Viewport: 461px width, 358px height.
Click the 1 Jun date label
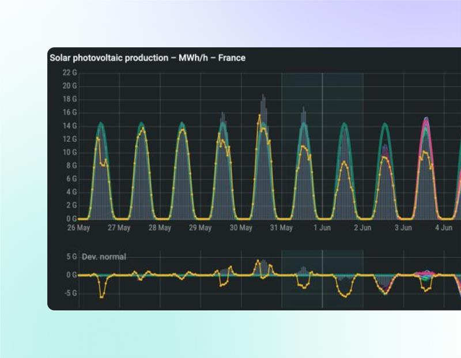322,228
